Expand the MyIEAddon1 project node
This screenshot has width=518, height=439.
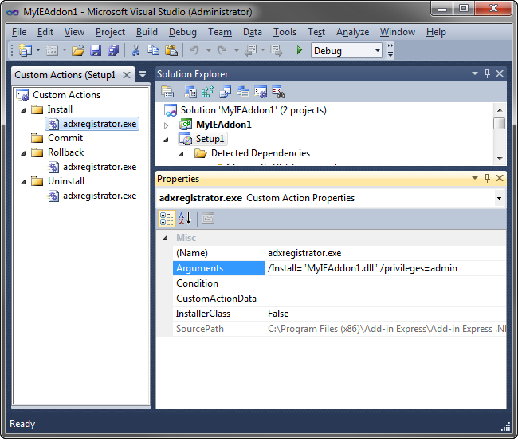coord(167,125)
